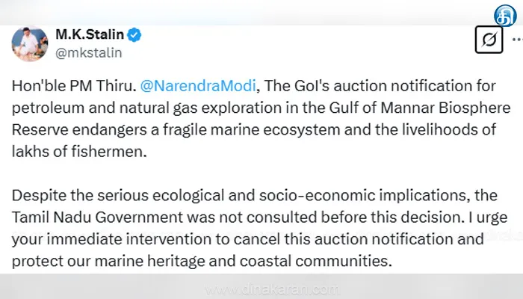523x299 pixels.
Task: Click the M.K.Stalin display name
Action: (90, 35)
